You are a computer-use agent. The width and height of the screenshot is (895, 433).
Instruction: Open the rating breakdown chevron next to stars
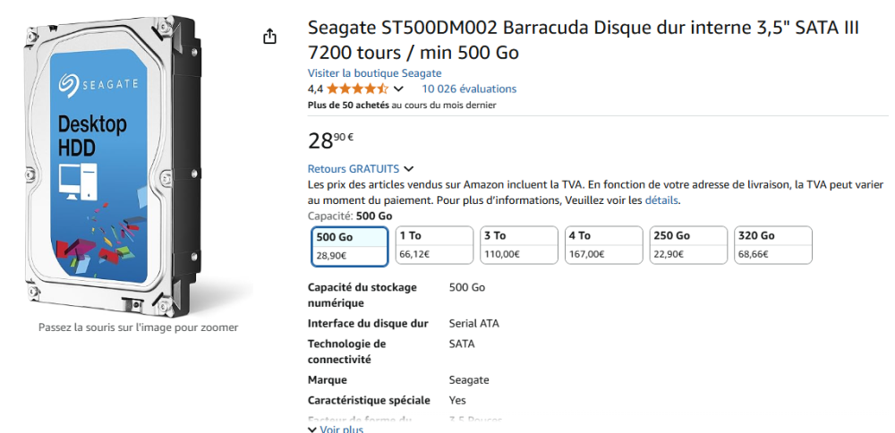[x=398, y=89]
